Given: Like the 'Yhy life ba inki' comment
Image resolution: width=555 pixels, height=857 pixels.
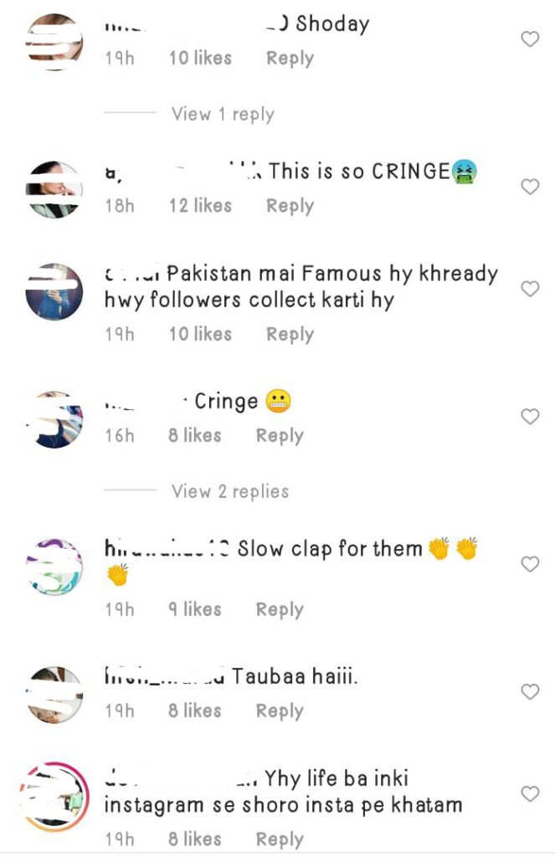Looking at the screenshot, I should click(x=530, y=793).
